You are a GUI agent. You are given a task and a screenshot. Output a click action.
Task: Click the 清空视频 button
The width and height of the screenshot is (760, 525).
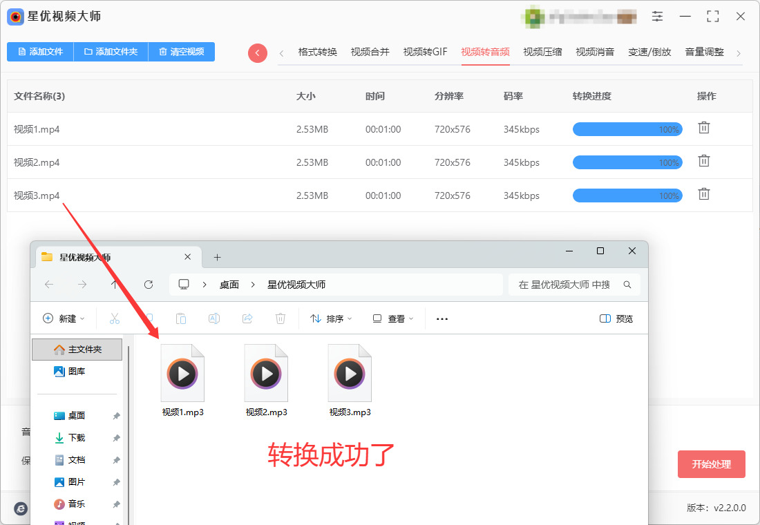pos(181,52)
